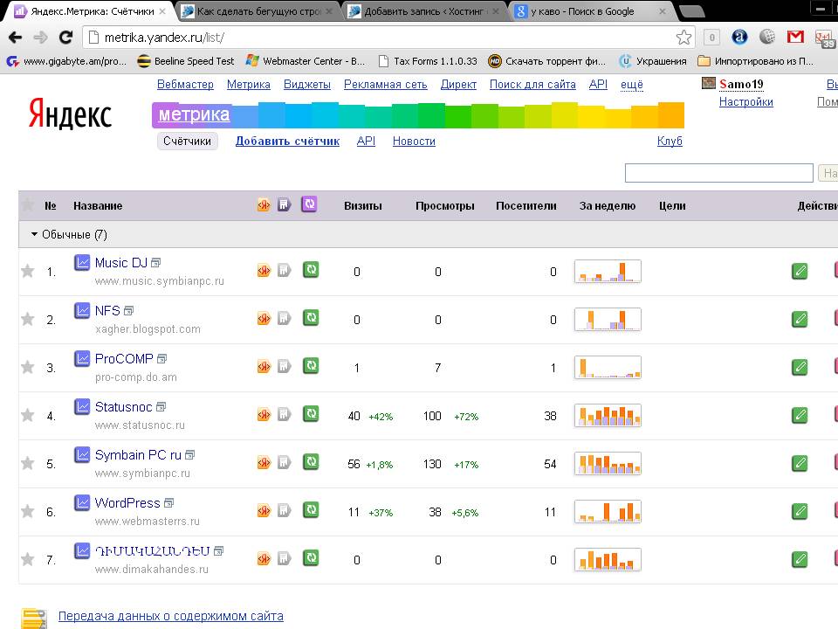838x629 pixels.
Task: Open the ещё dropdown in the top navigation
Action: 632,85
